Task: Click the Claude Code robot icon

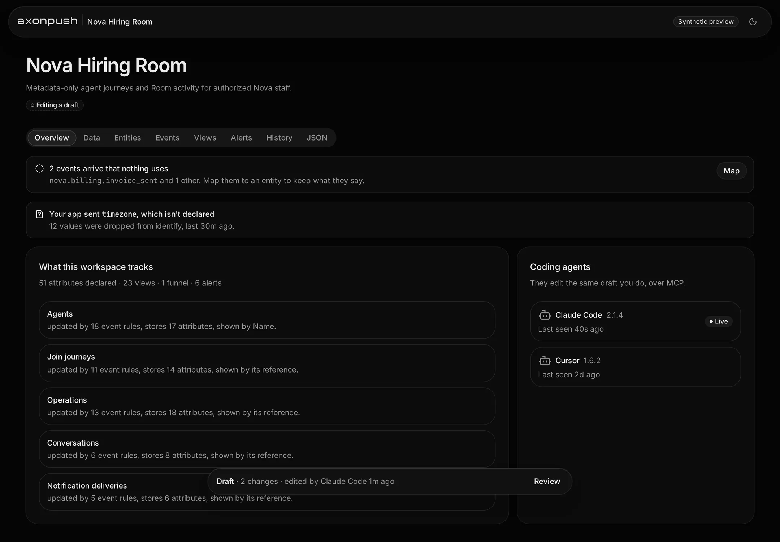Action: click(545, 315)
